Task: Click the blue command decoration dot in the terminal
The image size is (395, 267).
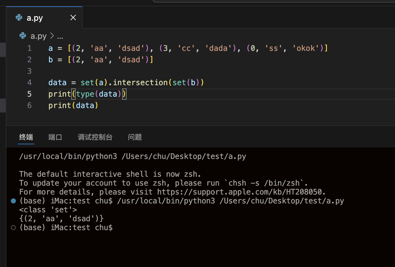Action: pos(13,201)
